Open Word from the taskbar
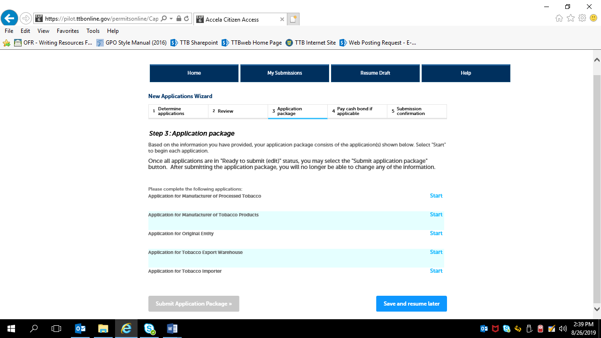Image resolution: width=601 pixels, height=338 pixels. [172, 329]
